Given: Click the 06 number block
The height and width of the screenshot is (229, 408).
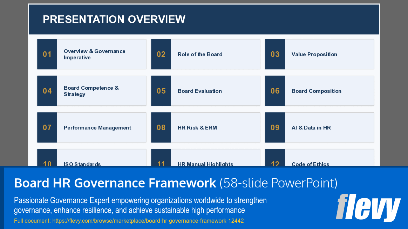Looking at the screenshot, I should tap(275, 91).
